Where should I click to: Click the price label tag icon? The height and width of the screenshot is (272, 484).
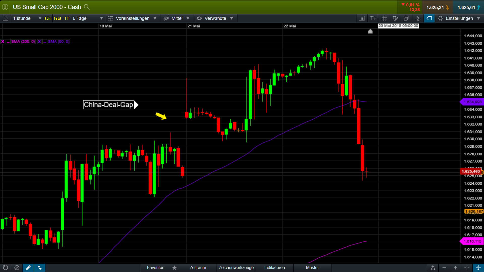click(x=429, y=18)
